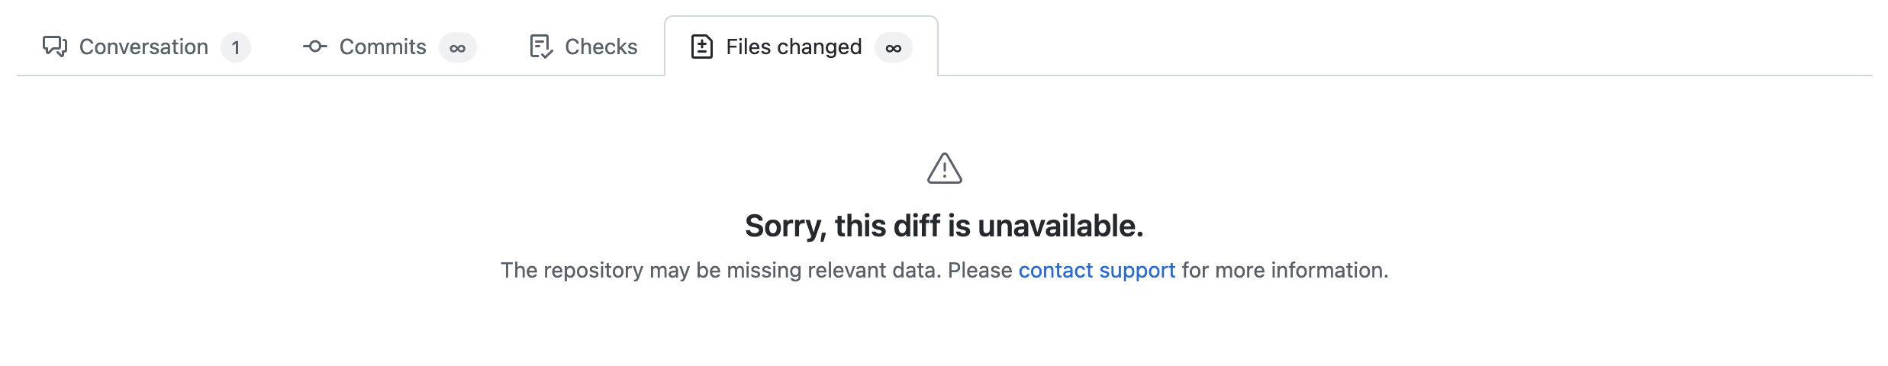Click the Conversation count badge showing 1
This screenshot has width=1888, height=366.
pyautogui.click(x=236, y=47)
